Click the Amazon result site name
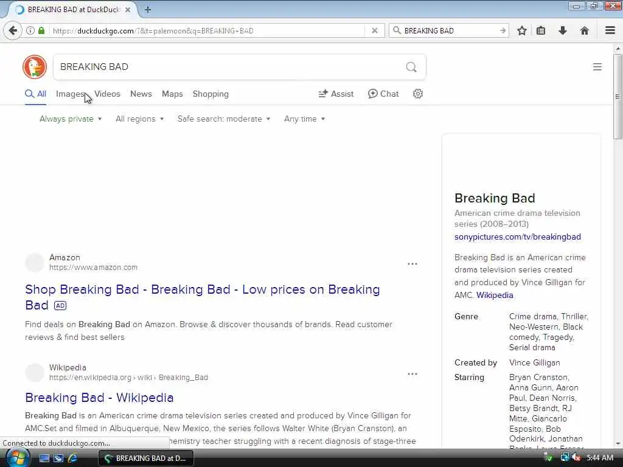Viewport: 623px width, 467px height. (x=64, y=257)
